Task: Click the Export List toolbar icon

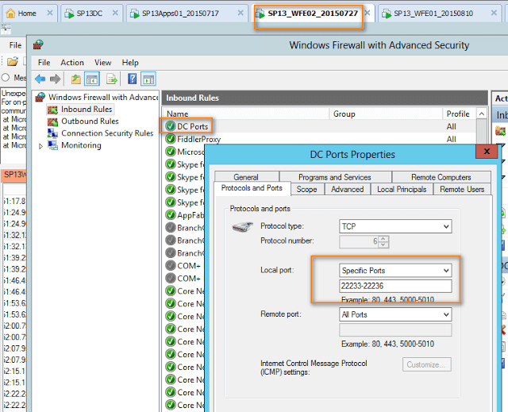Action: tap(112, 79)
